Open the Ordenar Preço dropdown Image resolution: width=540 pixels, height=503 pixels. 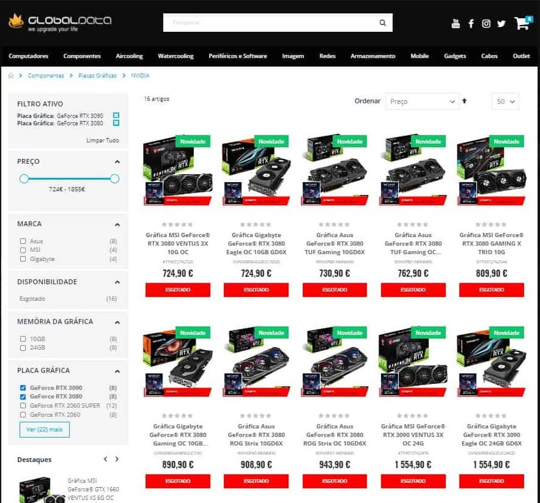point(422,101)
